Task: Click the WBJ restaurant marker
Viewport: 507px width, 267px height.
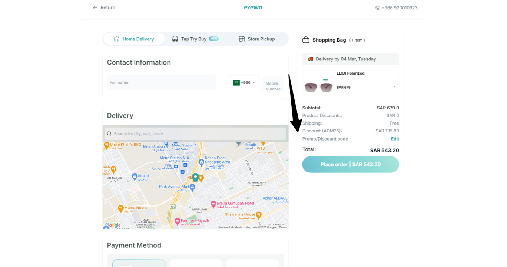Action: coord(263,143)
